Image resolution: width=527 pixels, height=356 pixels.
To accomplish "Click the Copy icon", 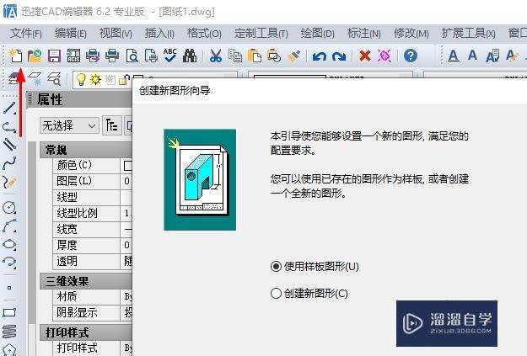I will [x=235, y=56].
